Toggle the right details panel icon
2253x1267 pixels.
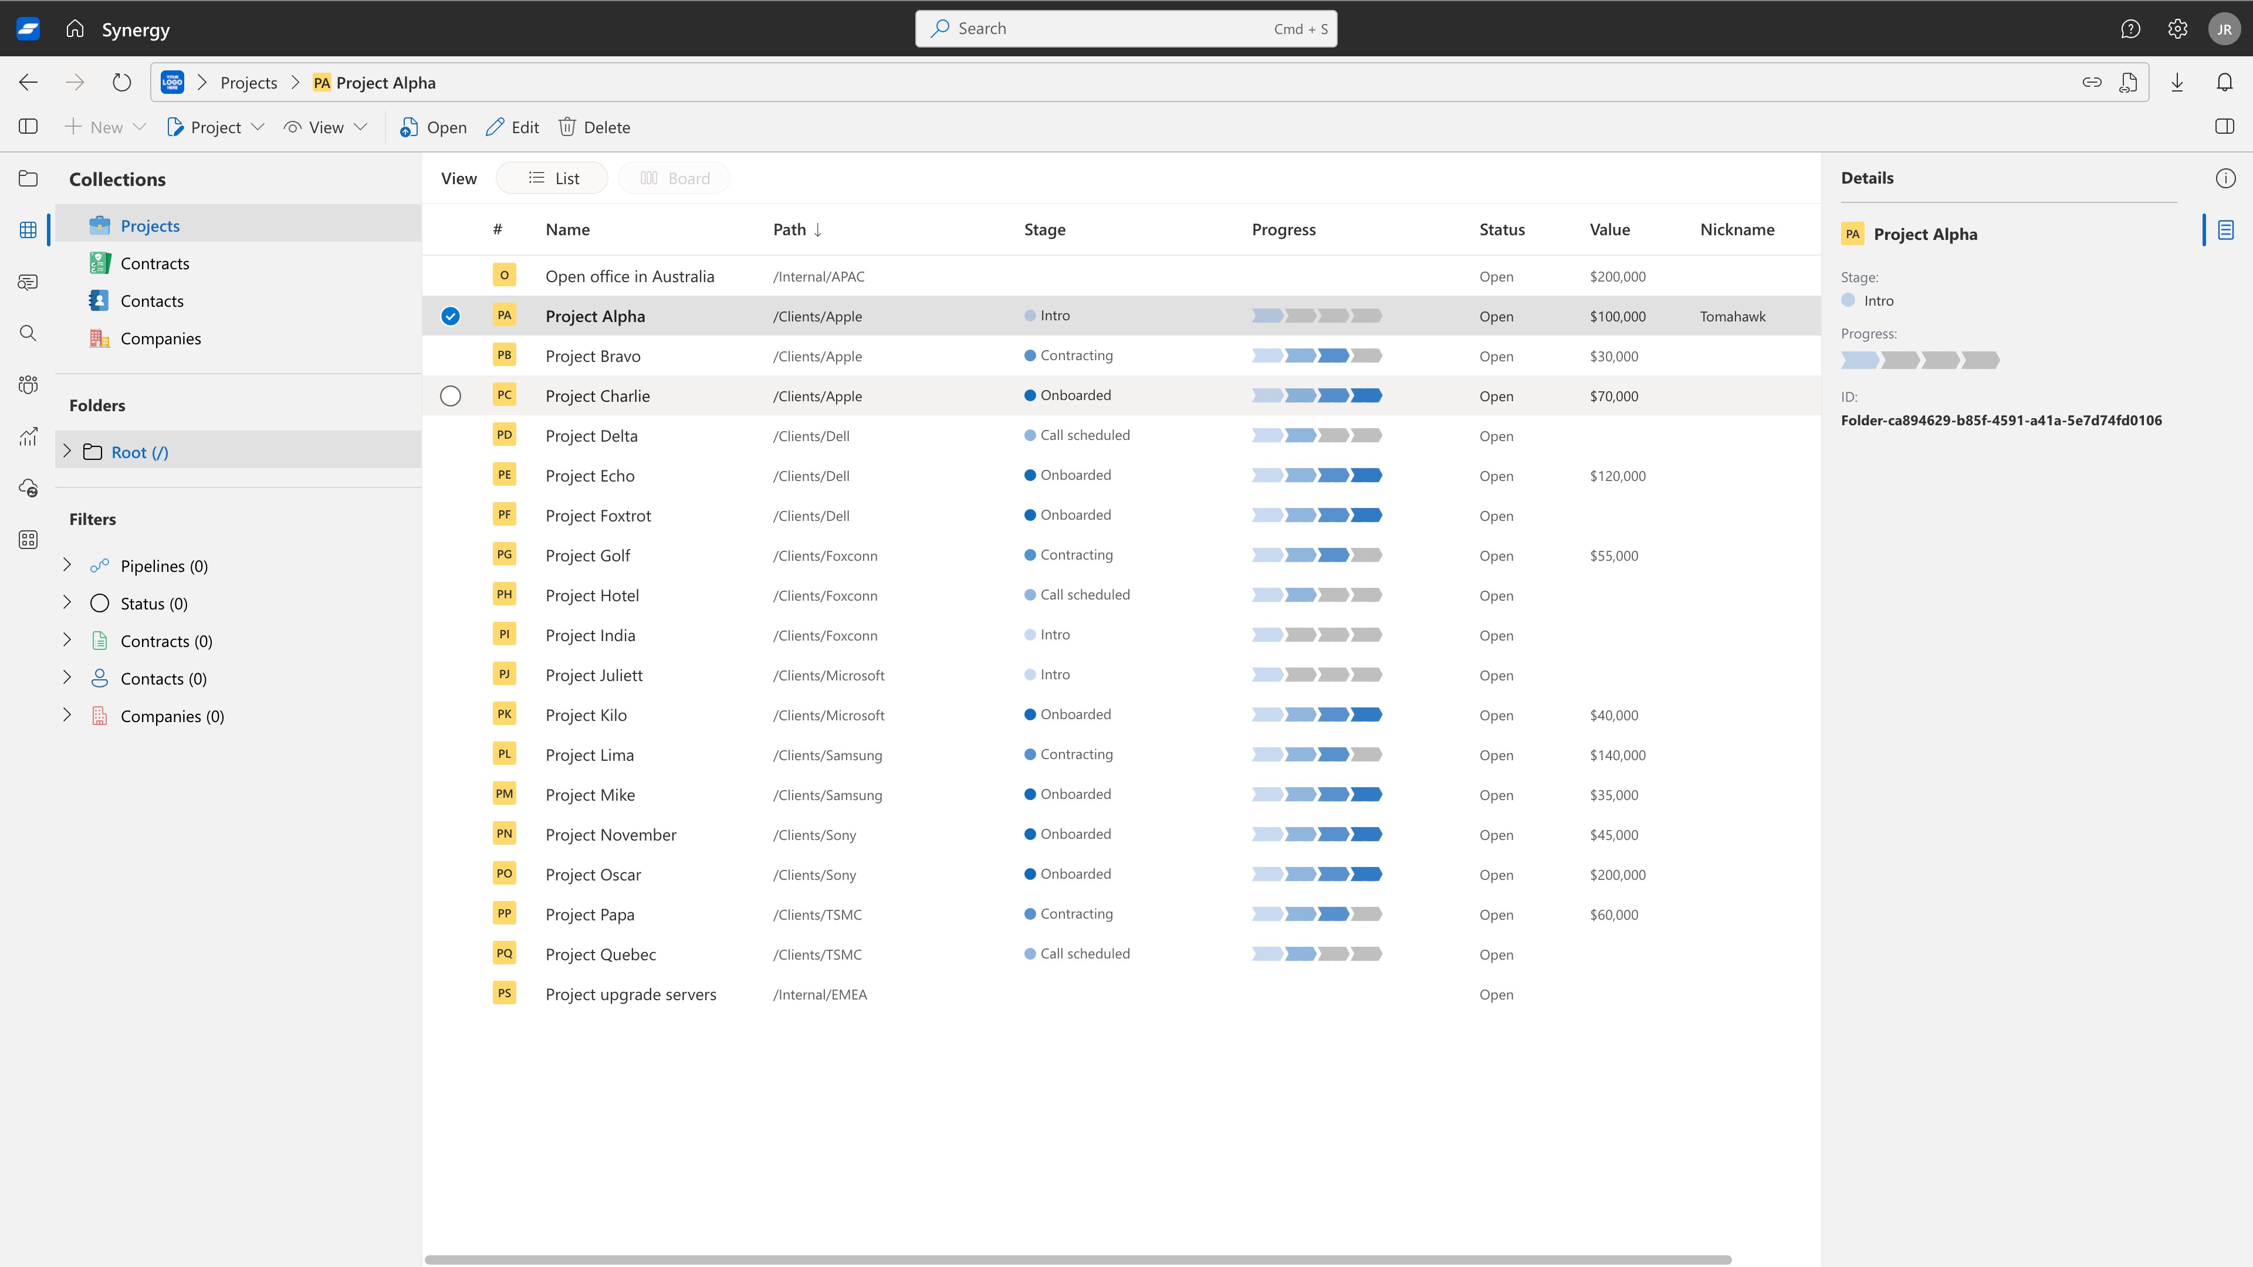pos(2224,127)
